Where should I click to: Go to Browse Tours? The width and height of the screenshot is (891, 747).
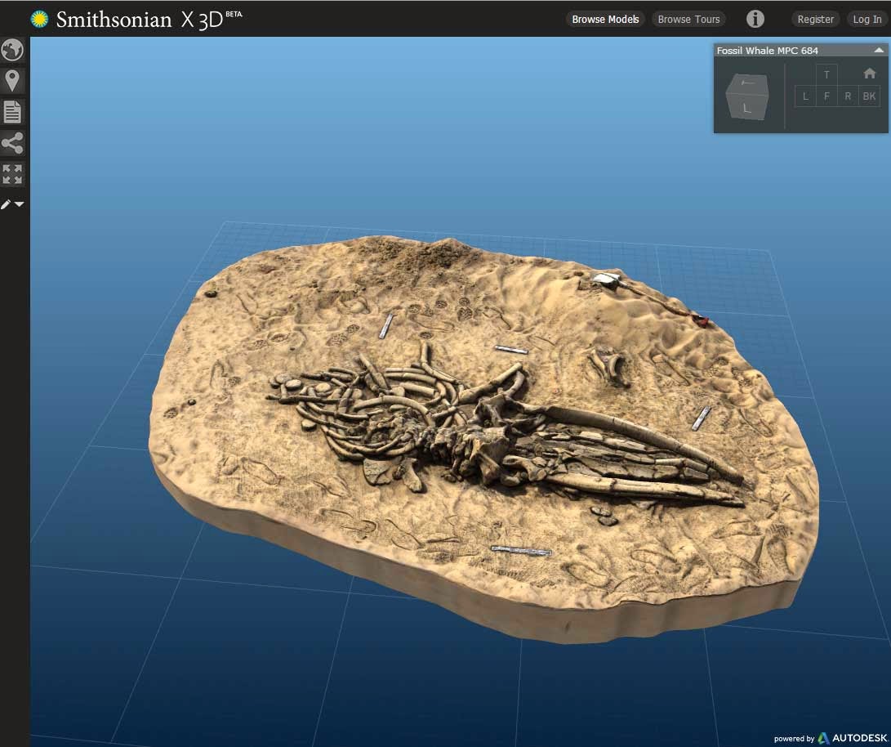point(688,20)
